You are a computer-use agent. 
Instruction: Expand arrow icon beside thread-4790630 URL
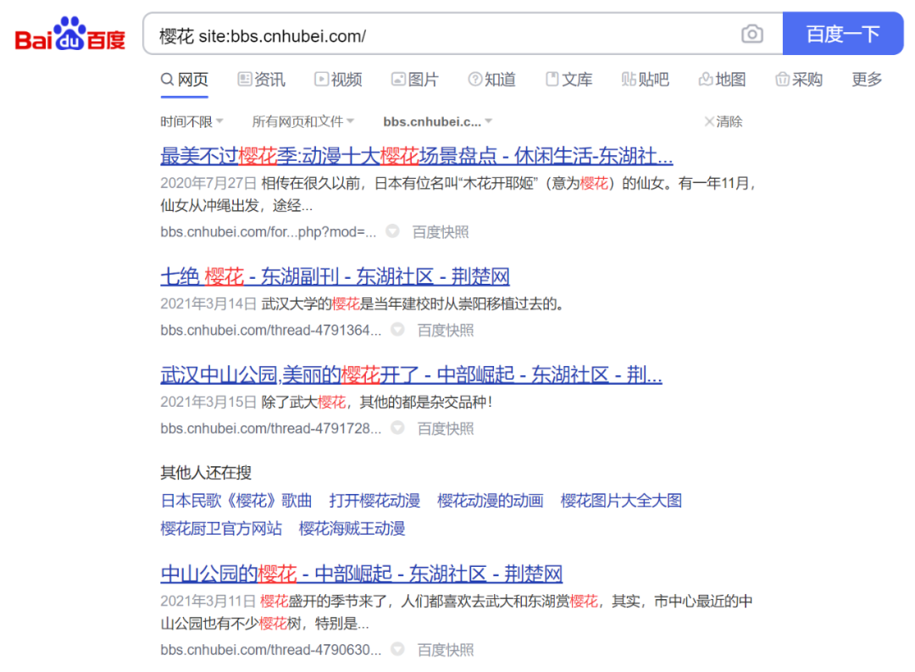397,648
